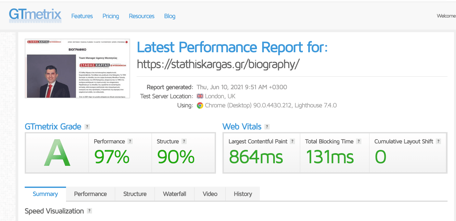The width and height of the screenshot is (456, 221).
Task: Click the 131ms blocking time value
Action: (330, 157)
